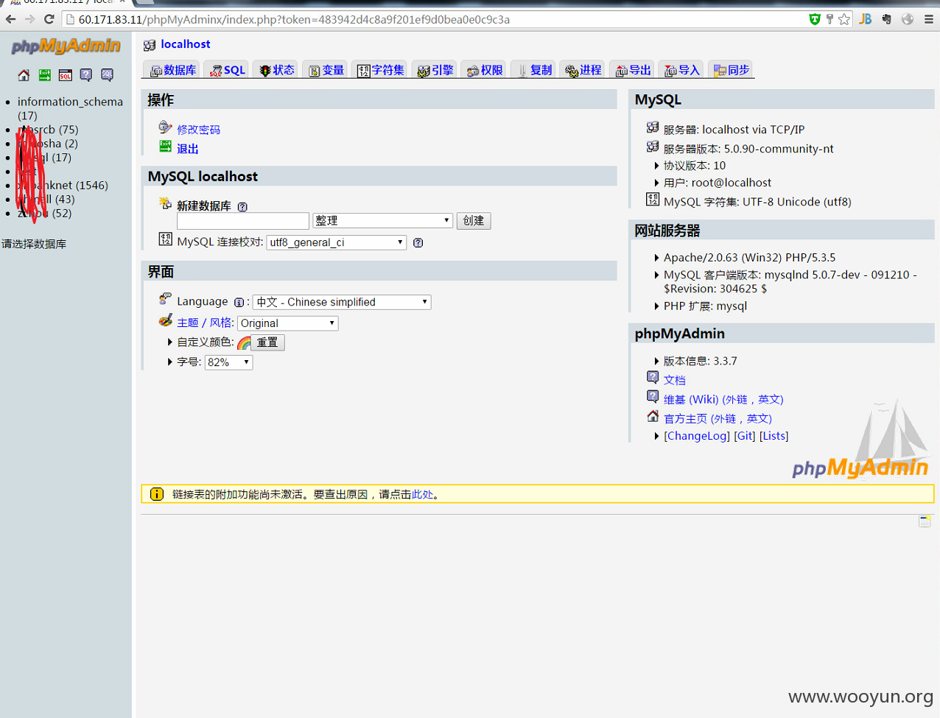The height and width of the screenshot is (718, 940).
Task: Click the browser forward arrow
Action: [29, 19]
